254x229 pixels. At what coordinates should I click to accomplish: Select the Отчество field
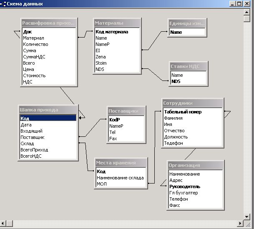coord(193,131)
